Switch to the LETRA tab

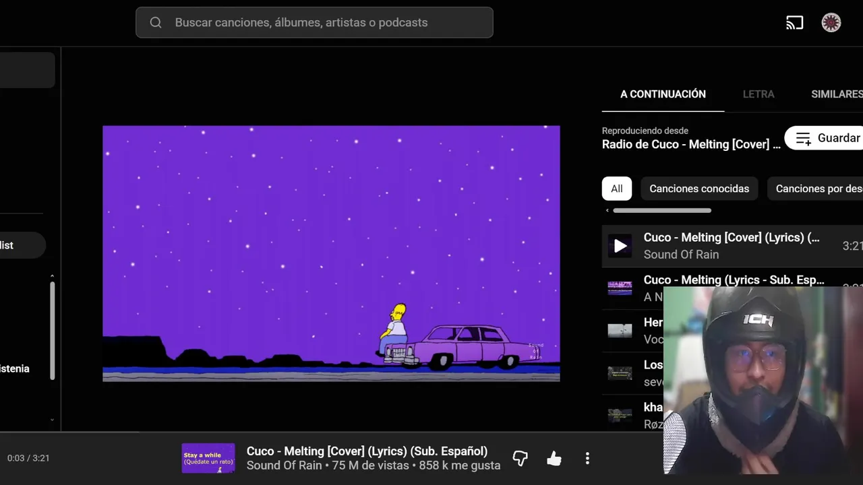pyautogui.click(x=758, y=94)
